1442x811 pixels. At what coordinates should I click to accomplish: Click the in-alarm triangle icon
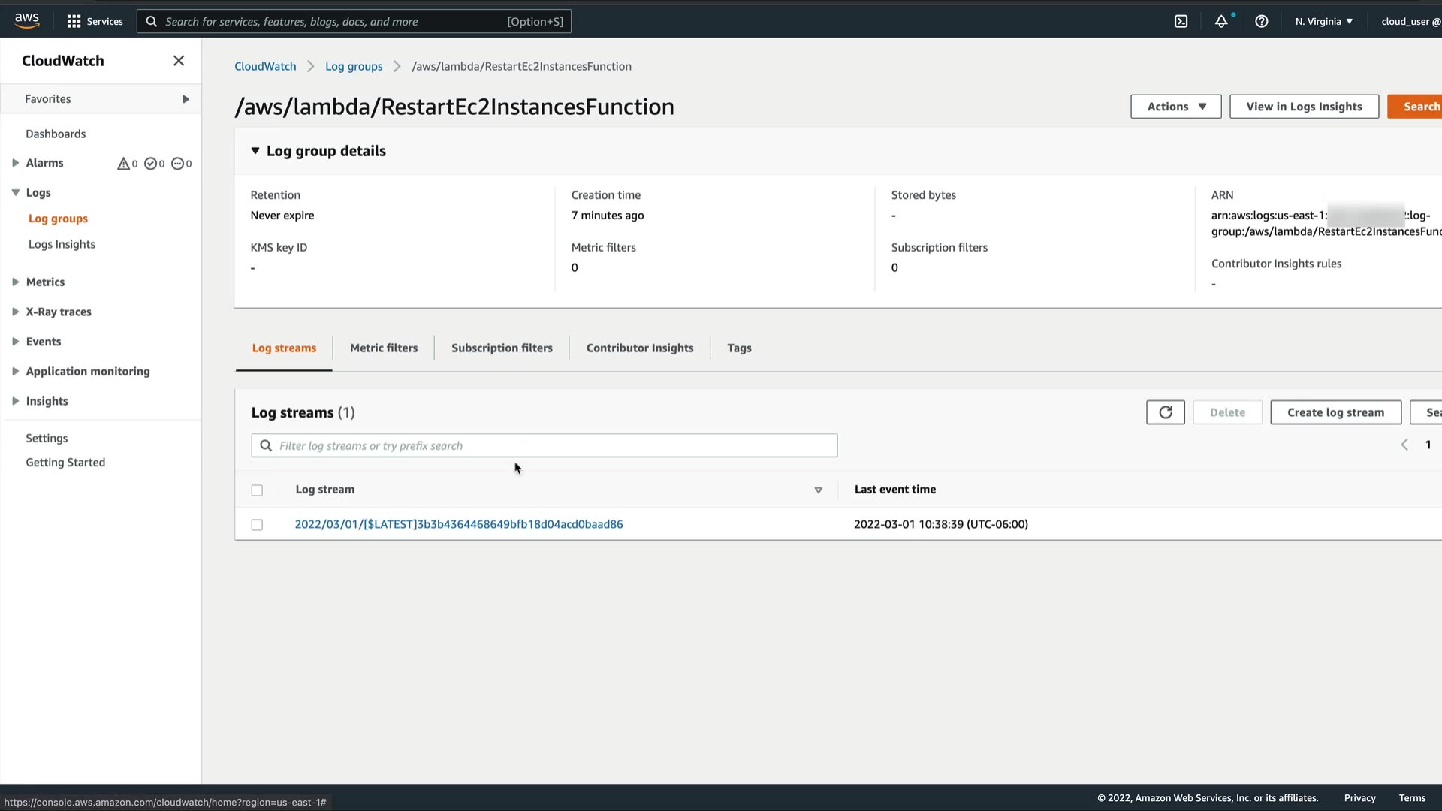pyautogui.click(x=123, y=164)
